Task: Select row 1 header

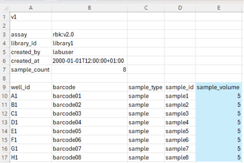Action: (4, 17)
